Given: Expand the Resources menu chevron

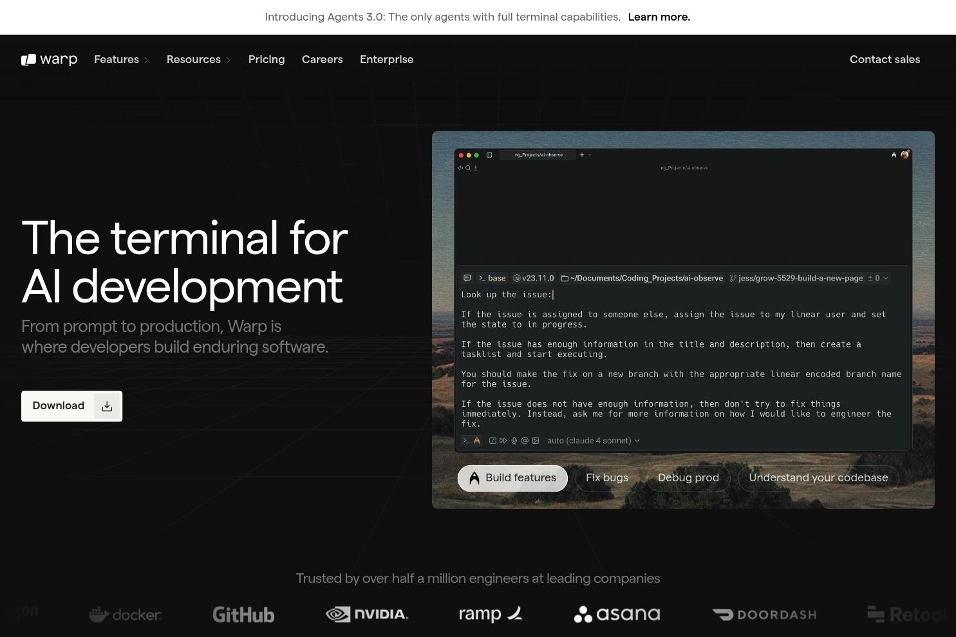Looking at the screenshot, I should coord(228,60).
